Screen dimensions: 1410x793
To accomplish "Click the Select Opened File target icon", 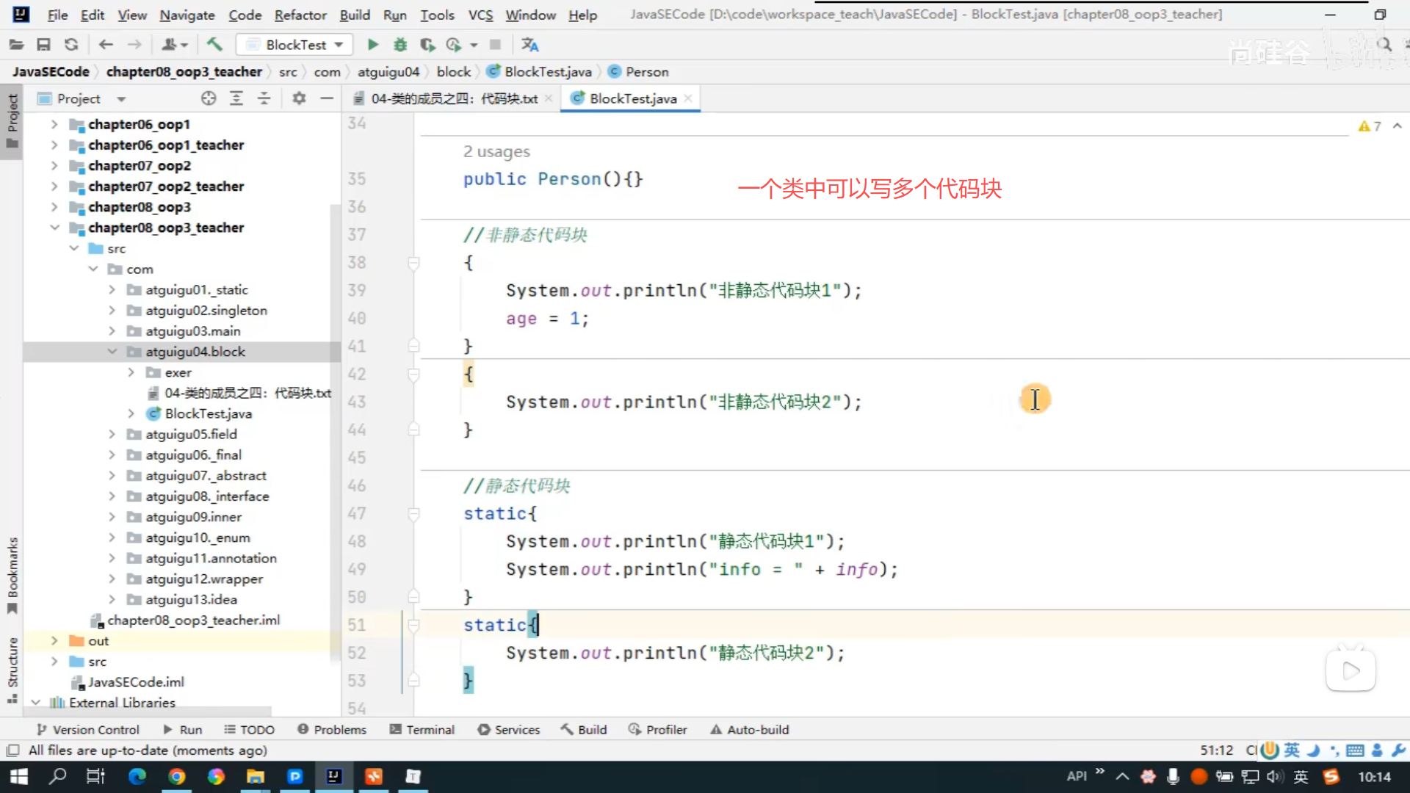I will click(x=209, y=98).
